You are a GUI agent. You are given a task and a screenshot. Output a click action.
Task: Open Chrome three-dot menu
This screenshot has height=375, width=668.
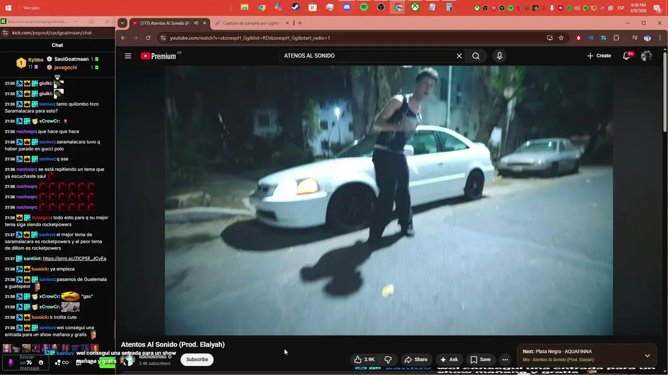click(660, 37)
